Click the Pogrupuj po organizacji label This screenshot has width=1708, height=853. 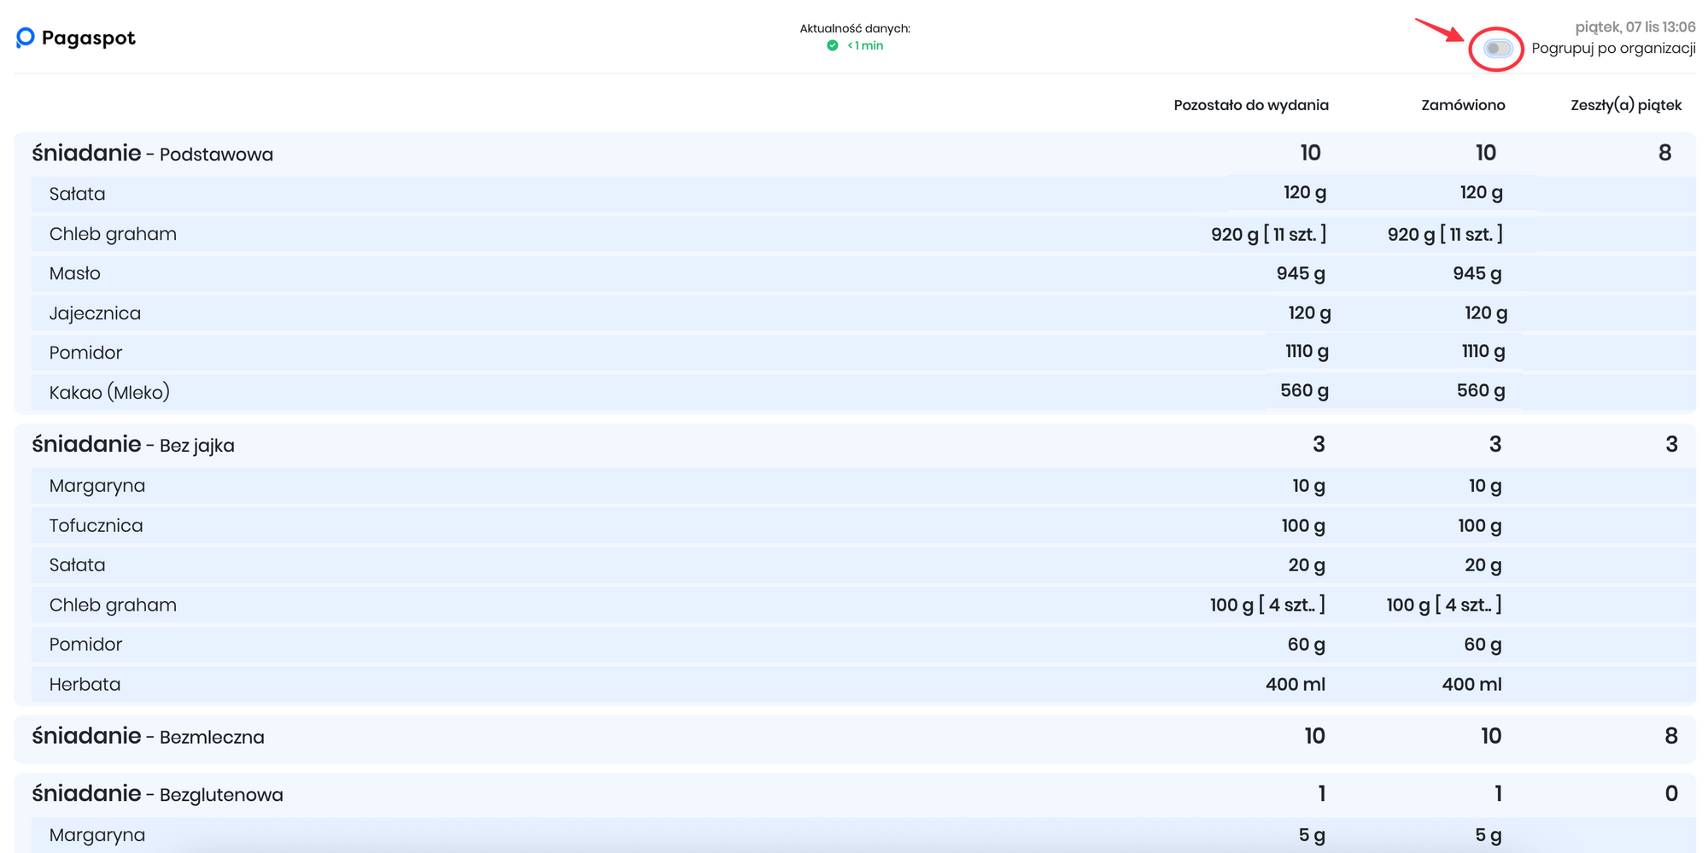(1612, 49)
